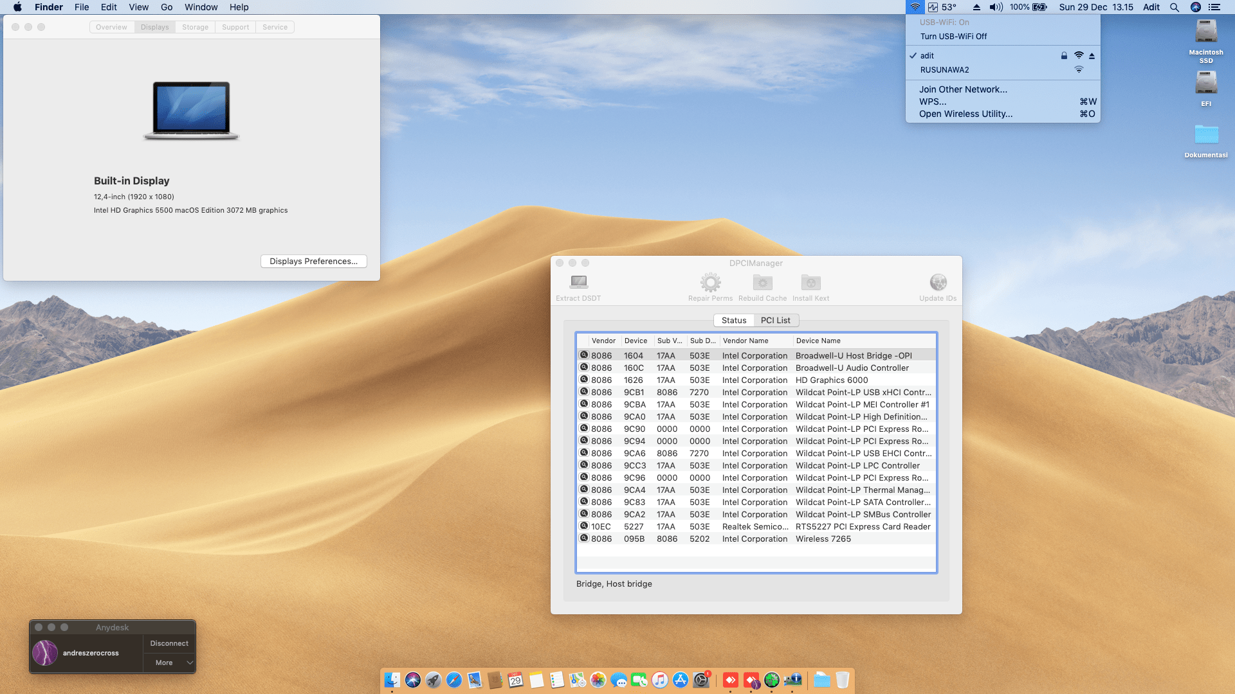Open the Window menu
The width and height of the screenshot is (1235, 694).
click(x=201, y=7)
